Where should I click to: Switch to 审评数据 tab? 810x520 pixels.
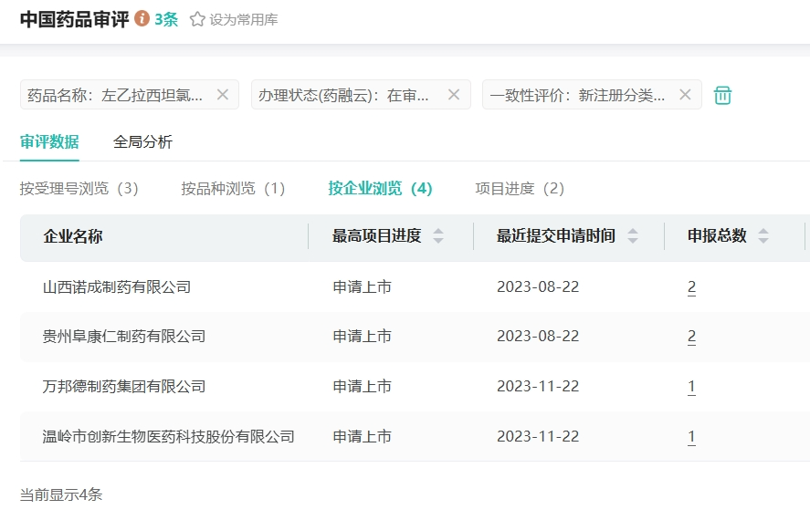coord(49,141)
